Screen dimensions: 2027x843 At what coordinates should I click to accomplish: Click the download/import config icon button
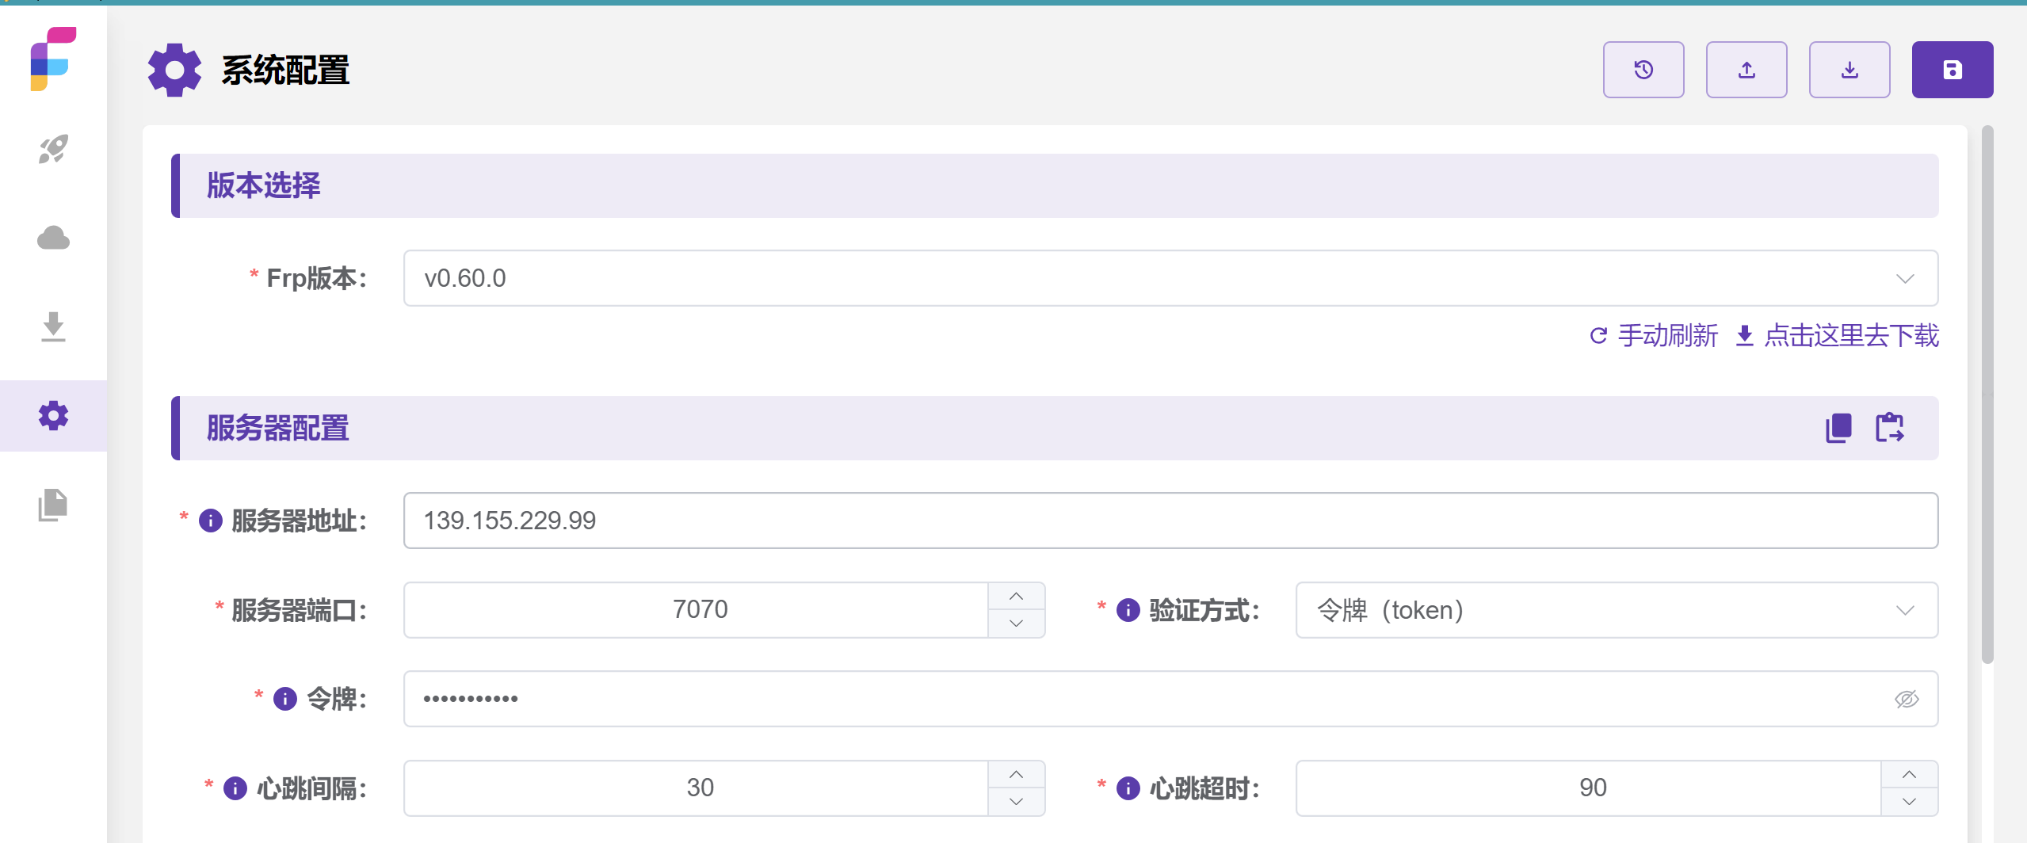point(1849,70)
